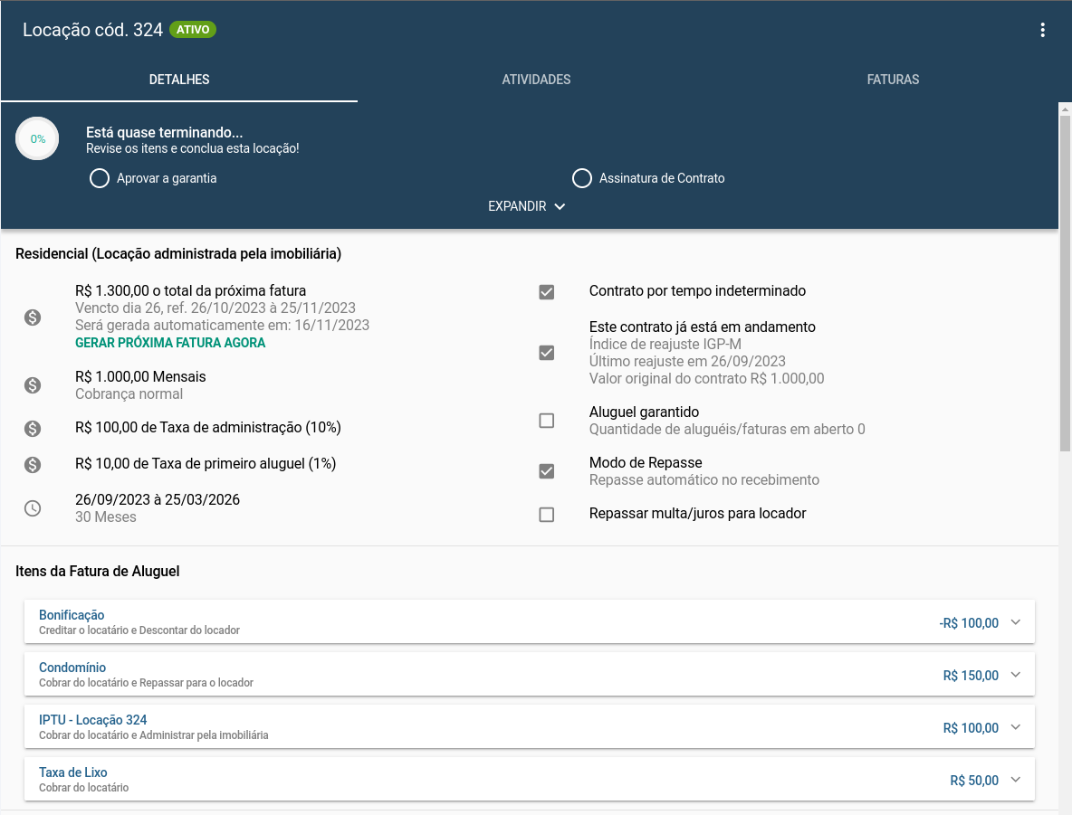Toggle Este contrato já está em andamento checkbox
Screen dimensions: 1072x815
[x=546, y=353]
